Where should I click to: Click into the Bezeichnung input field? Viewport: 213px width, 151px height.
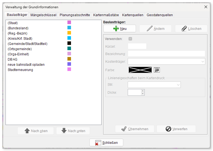point(166,54)
